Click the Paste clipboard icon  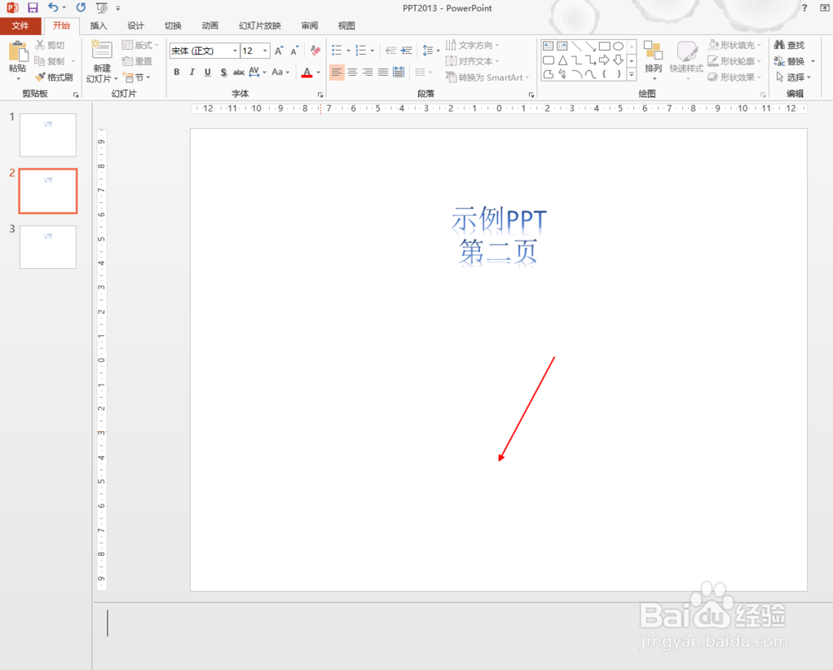click(x=17, y=52)
